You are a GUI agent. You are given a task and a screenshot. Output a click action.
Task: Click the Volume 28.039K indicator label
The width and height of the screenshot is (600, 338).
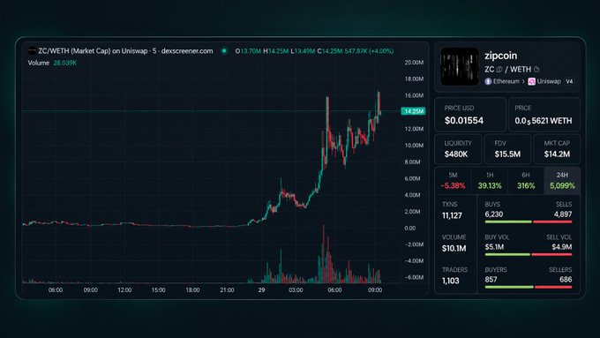[52, 63]
